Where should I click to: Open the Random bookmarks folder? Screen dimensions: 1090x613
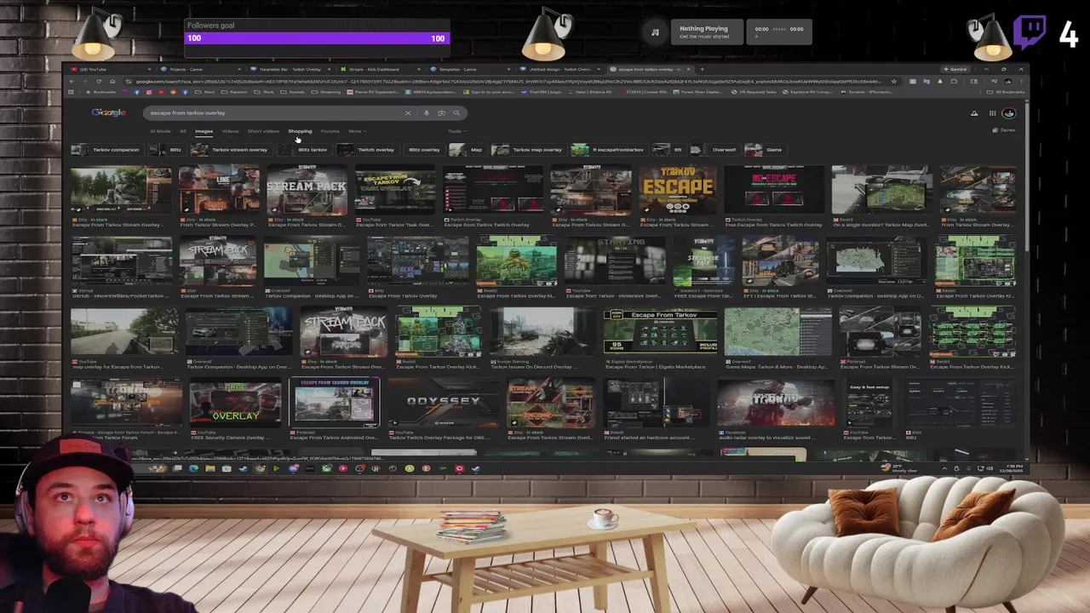[235, 92]
